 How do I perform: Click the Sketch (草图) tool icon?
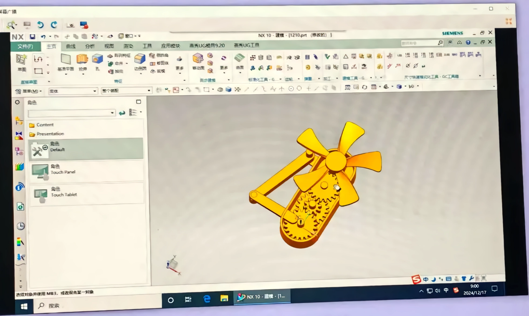point(21,60)
